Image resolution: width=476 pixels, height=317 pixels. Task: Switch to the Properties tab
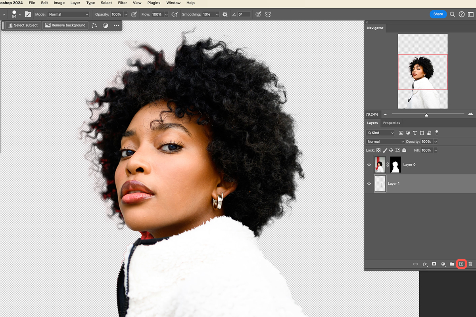click(391, 123)
